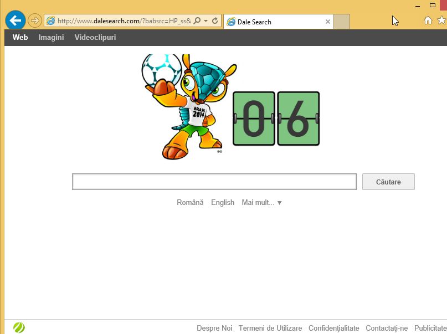Click the forward navigation arrow
This screenshot has height=334, width=447.
pyautogui.click(x=35, y=21)
